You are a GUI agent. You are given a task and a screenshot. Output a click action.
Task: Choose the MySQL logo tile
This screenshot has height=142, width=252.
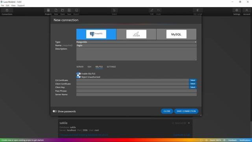tap(176, 34)
